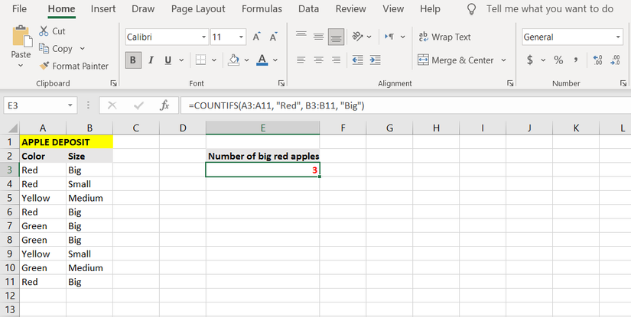This screenshot has height=317, width=631.
Task: Increase indent icon
Action: [375, 60]
